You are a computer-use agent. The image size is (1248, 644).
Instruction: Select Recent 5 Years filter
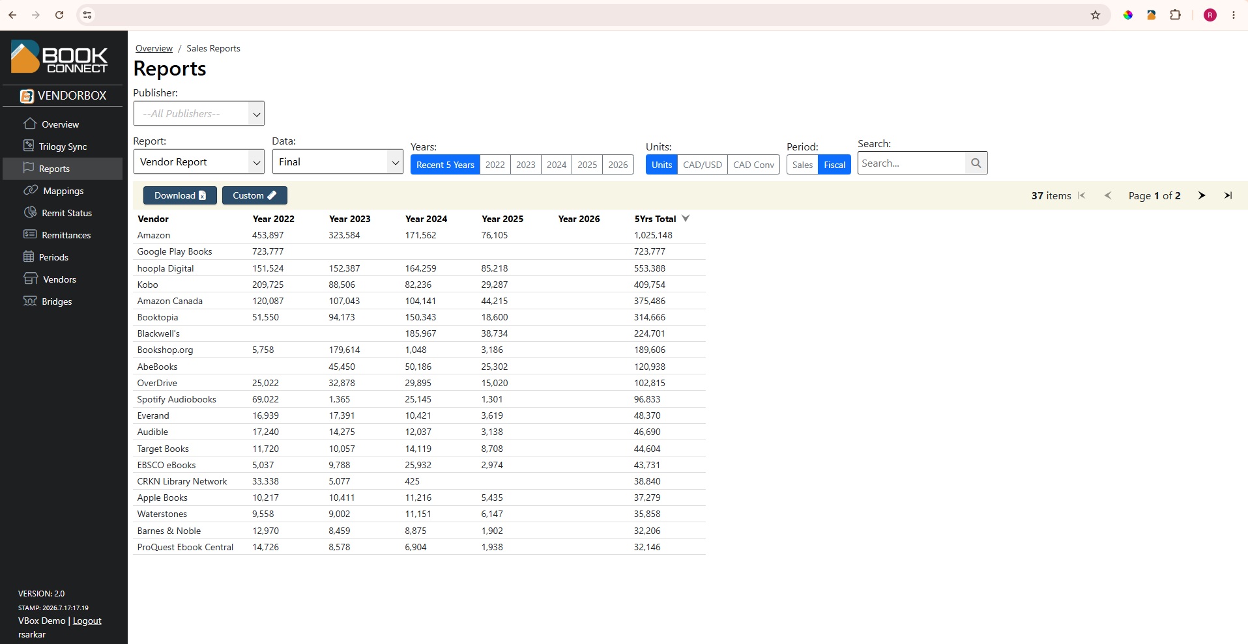445,165
